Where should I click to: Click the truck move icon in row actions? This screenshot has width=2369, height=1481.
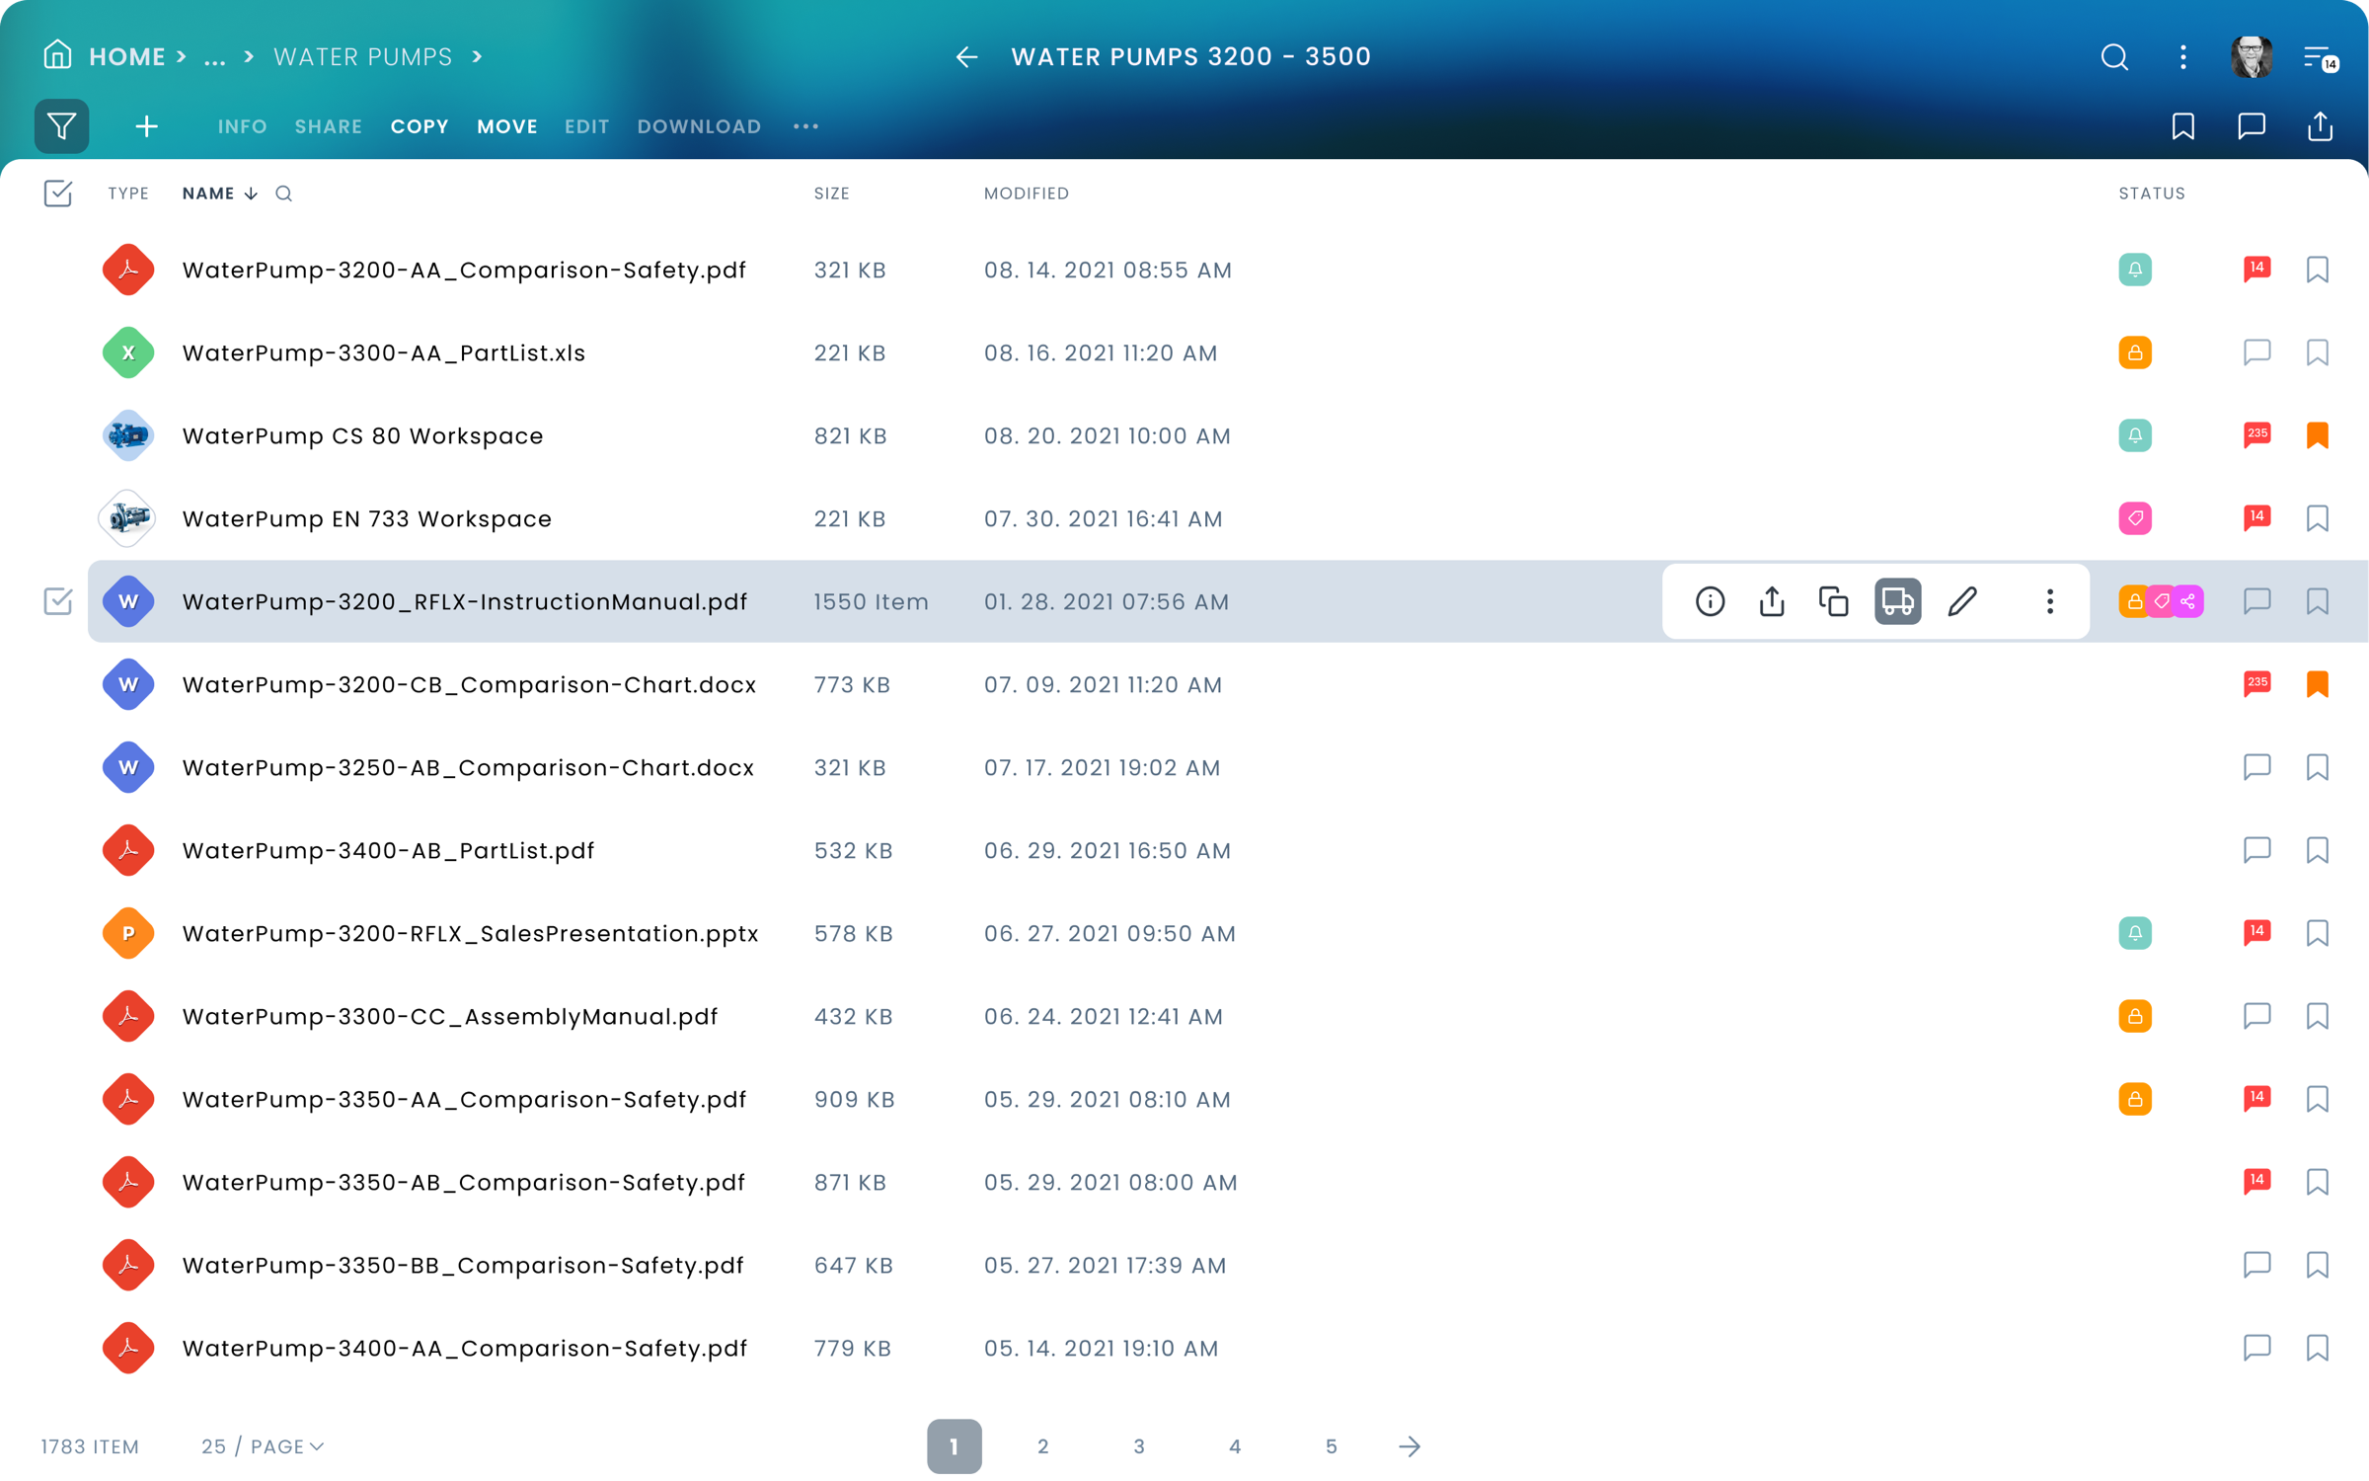(1897, 601)
